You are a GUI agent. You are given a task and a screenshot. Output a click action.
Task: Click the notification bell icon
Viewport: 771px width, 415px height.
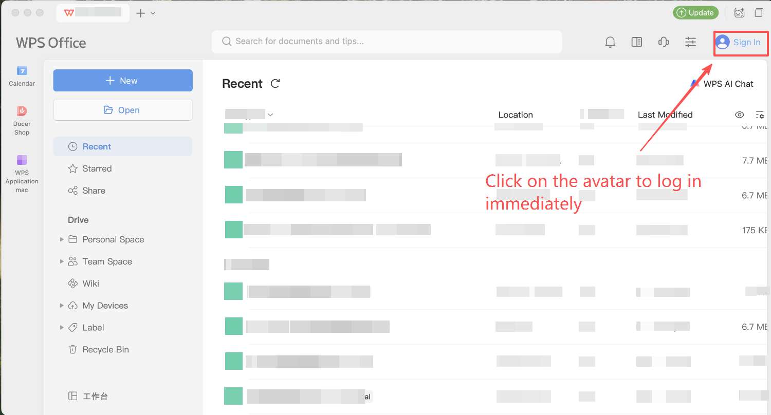pyautogui.click(x=610, y=42)
